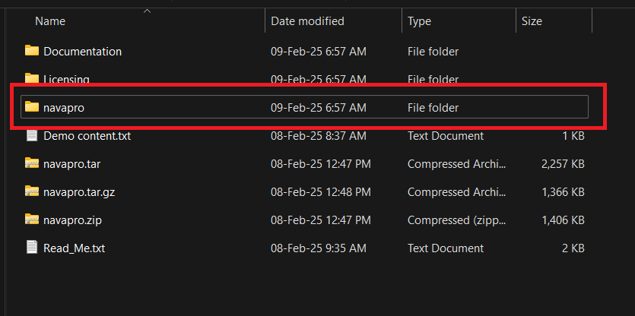The height and width of the screenshot is (316, 635).
Task: Sort list by Size column header
Action: pyautogui.click(x=532, y=21)
